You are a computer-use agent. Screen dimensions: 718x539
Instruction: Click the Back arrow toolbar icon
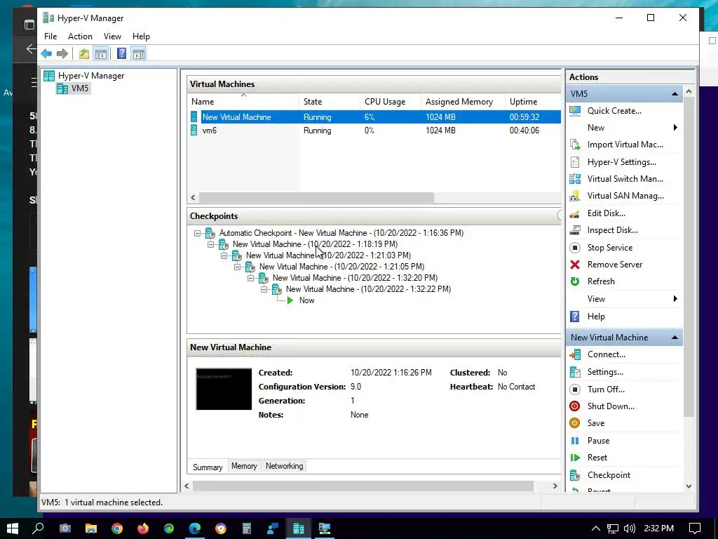tap(46, 53)
